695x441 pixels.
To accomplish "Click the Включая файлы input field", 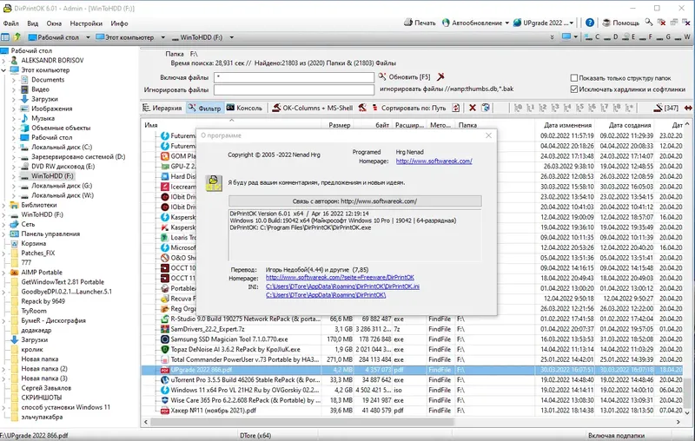I will (294, 77).
